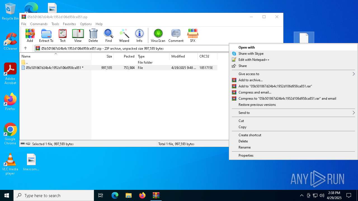Image resolution: width=358 pixels, height=201 pixels.
Task: Go up one folder level arrow
Action: point(25,48)
